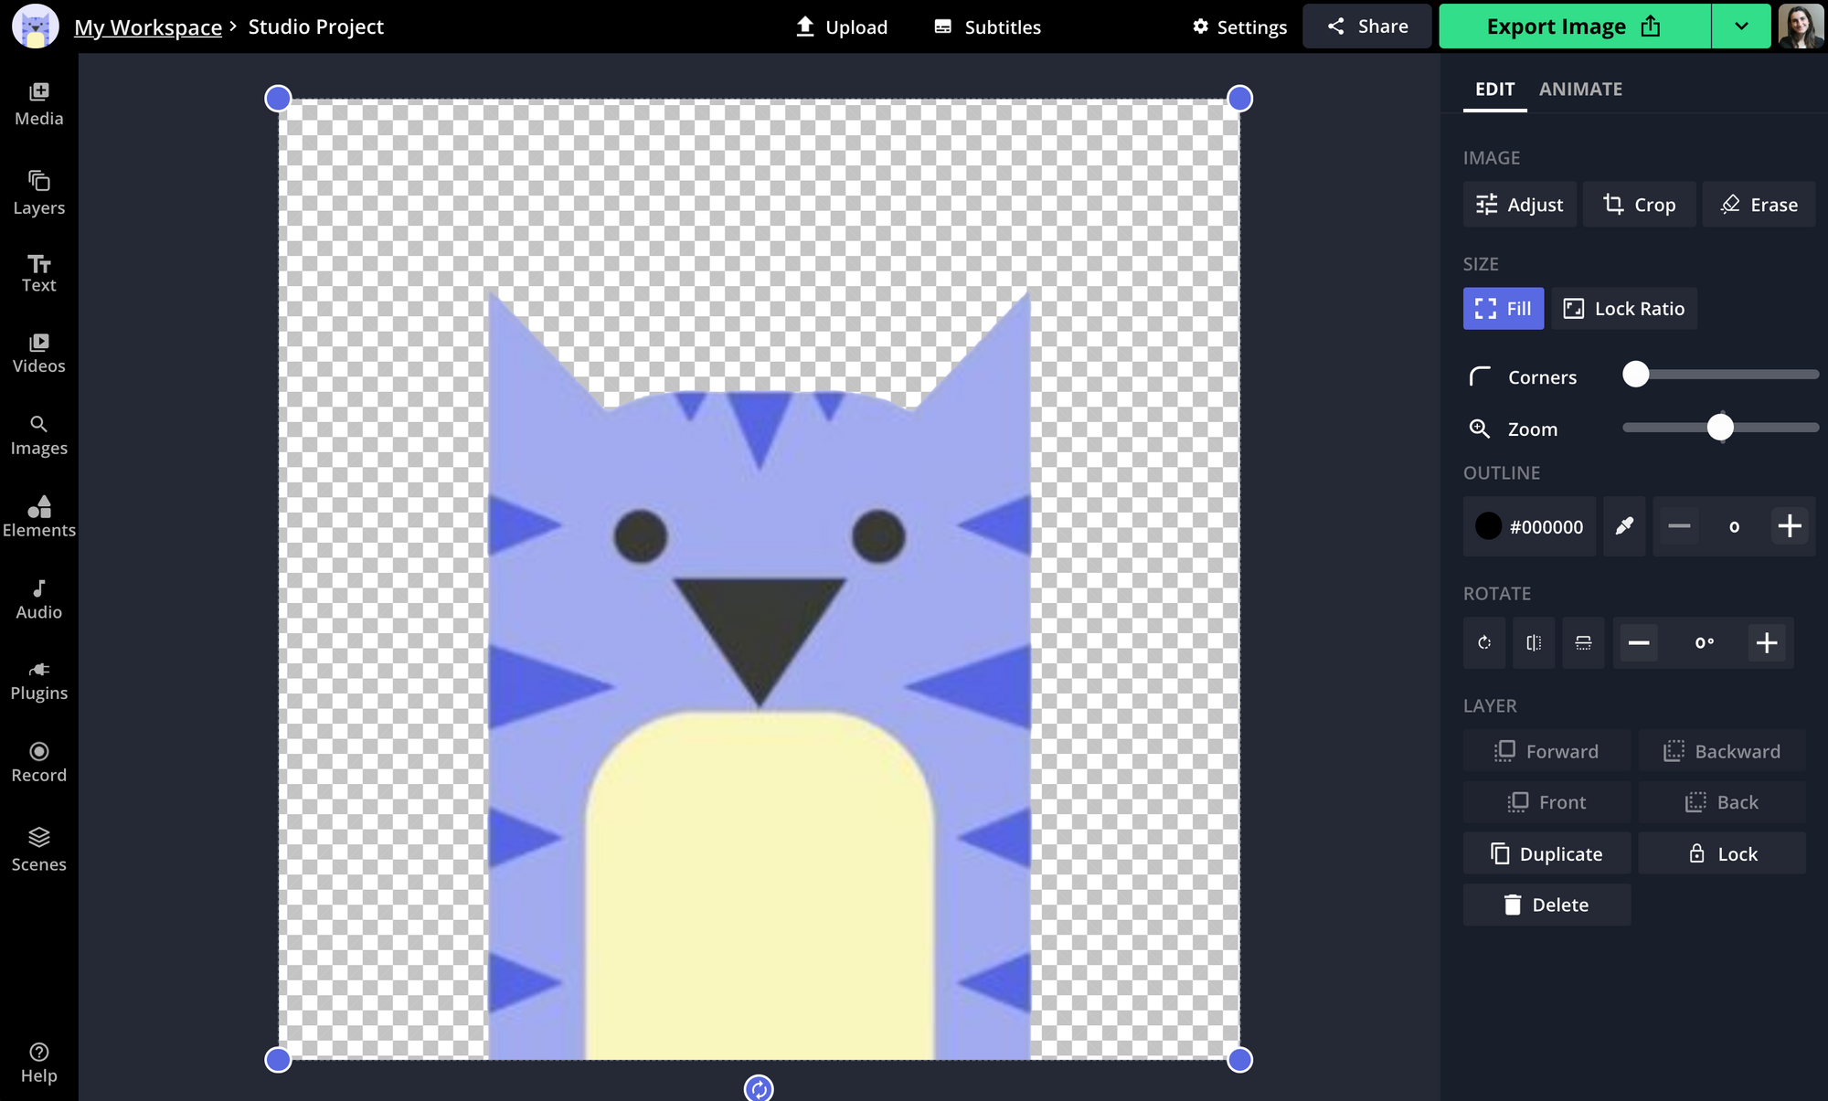The image size is (1828, 1101).
Task: Flip the image horizontally
Action: (x=1534, y=643)
